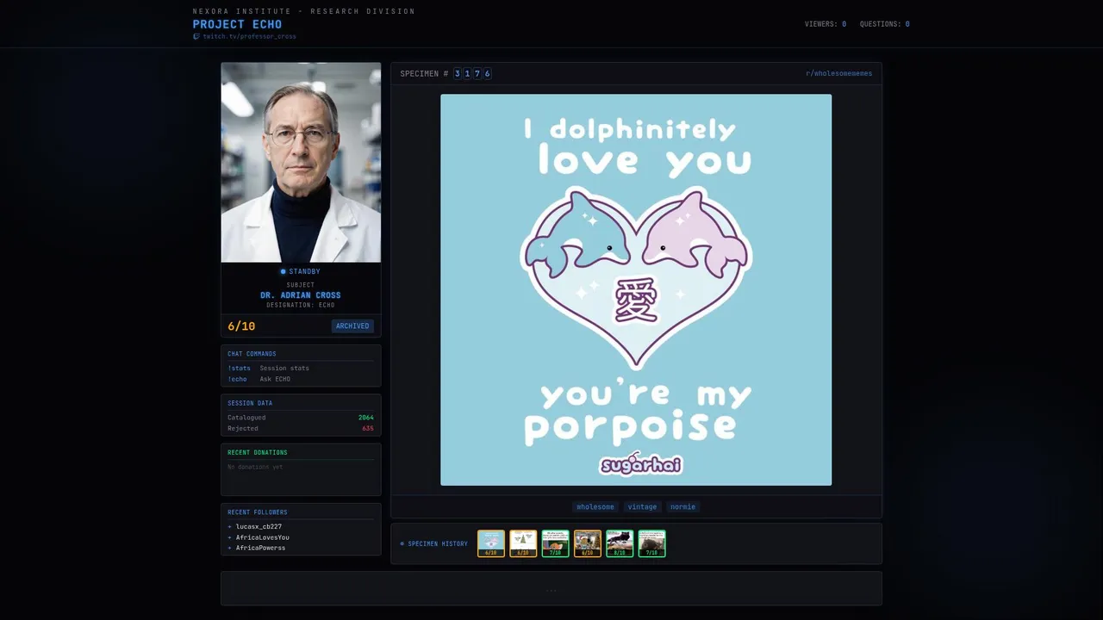This screenshot has height=620, width=1103.
Task: Open the last history thumbnail rated 7/10
Action: pos(651,543)
